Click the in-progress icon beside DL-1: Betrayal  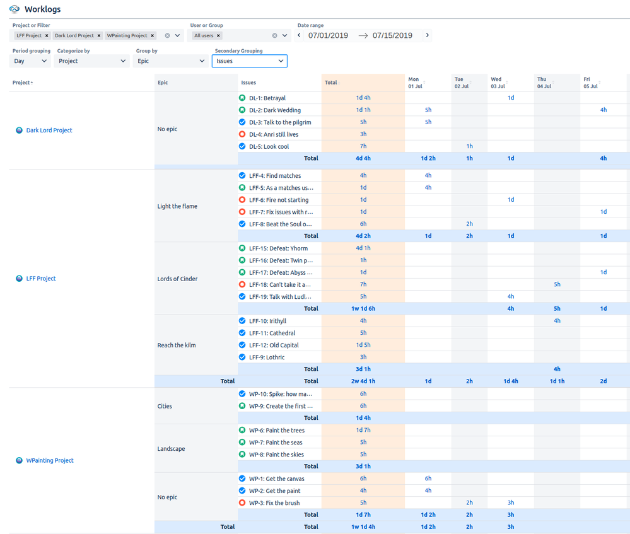(x=242, y=98)
